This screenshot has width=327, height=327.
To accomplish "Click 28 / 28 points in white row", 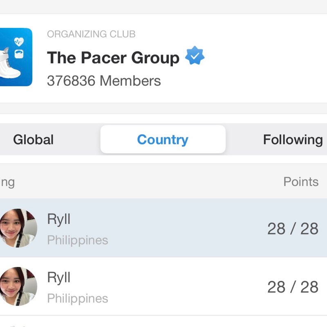I will click(x=293, y=287).
